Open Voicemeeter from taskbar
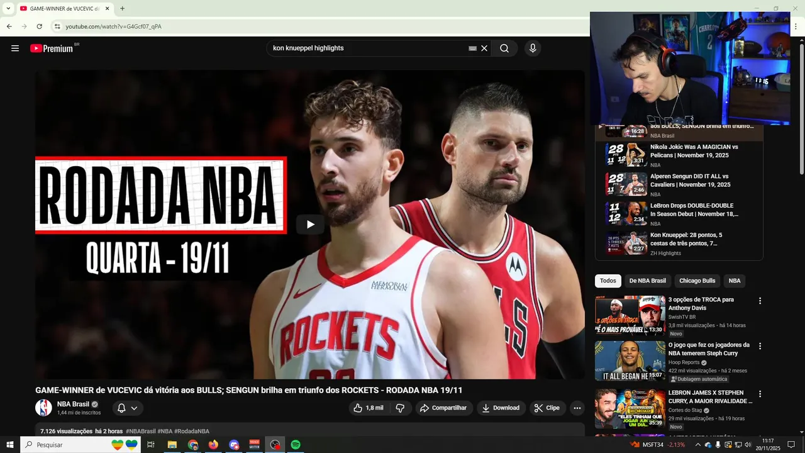This screenshot has height=453, width=805. pyautogui.click(x=254, y=445)
